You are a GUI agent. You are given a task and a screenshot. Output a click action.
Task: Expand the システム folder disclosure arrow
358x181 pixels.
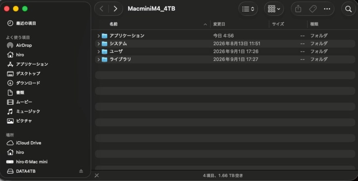[98, 44]
